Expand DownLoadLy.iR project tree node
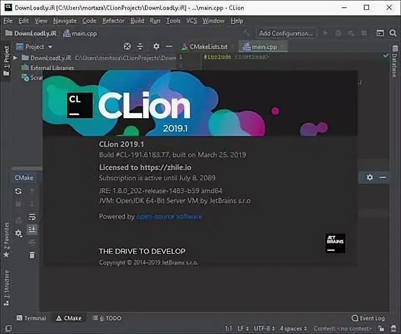401x334 pixels. (15, 58)
